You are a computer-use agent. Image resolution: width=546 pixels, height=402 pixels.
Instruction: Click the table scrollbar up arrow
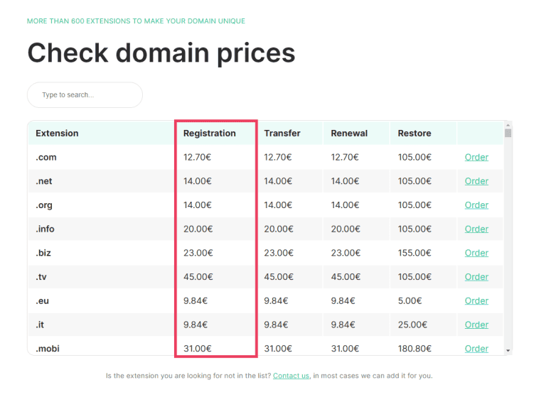(x=508, y=125)
